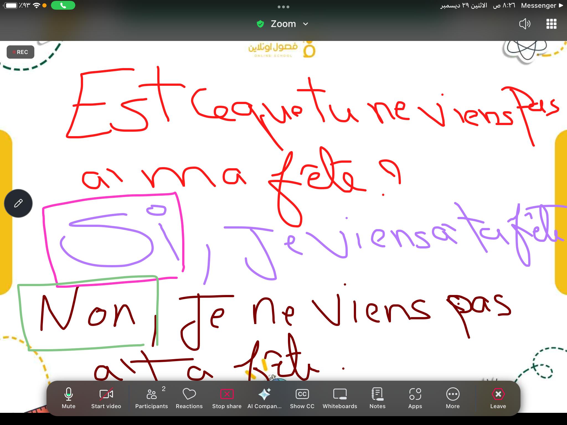567x425 pixels.
Task: Open the Apps panel
Action: 415,398
